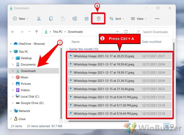Click Downloads in address breadcrumb

coord(75,32)
